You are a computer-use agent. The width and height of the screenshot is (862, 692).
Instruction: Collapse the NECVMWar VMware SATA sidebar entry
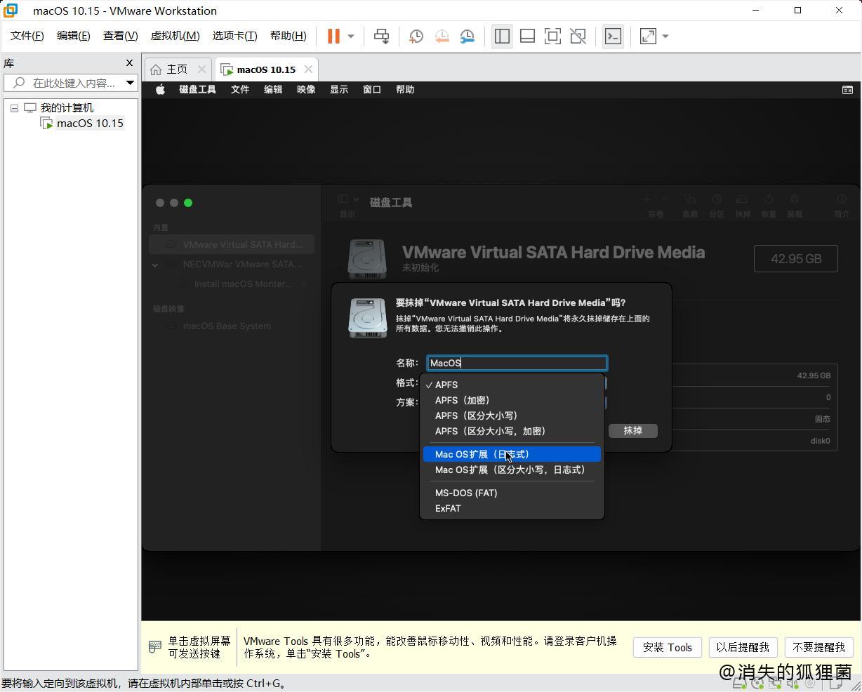(155, 265)
